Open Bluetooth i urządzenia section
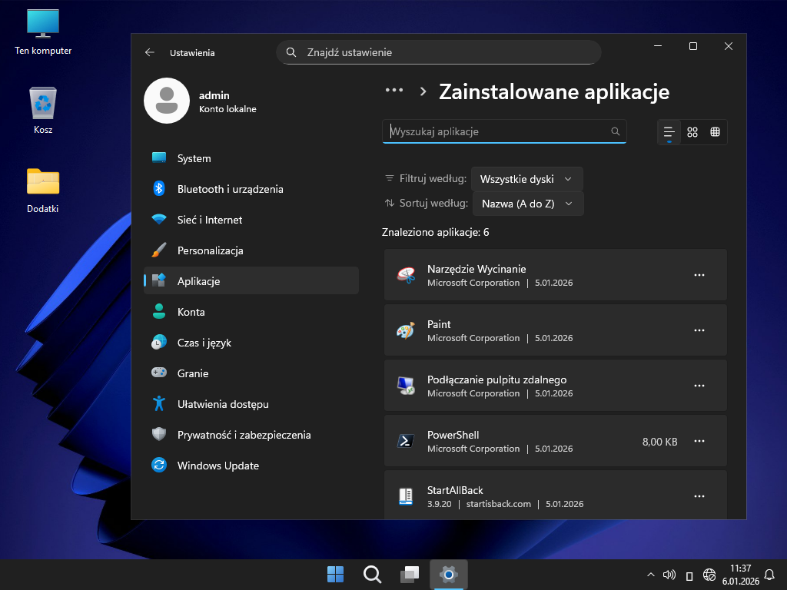 (x=230, y=189)
